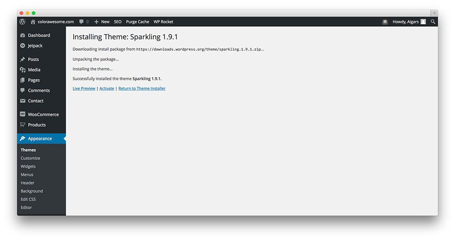Click the Dashboard gauge icon
This screenshot has height=240, width=455.
click(x=23, y=35)
